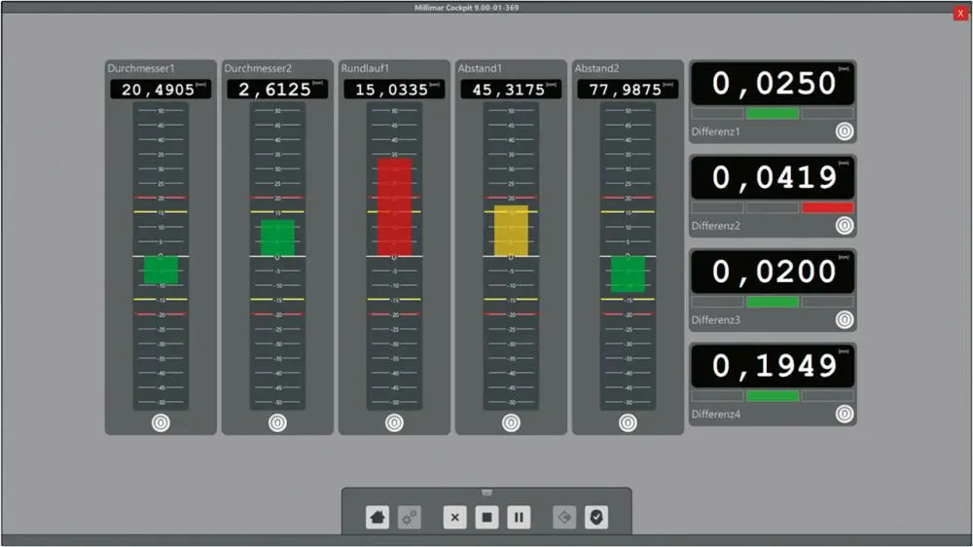Open the gear settings icon in toolbar
This screenshot has width=973, height=547.
tap(409, 517)
